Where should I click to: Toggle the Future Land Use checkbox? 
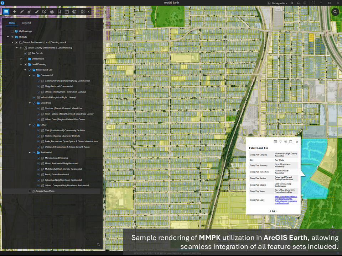(30, 70)
